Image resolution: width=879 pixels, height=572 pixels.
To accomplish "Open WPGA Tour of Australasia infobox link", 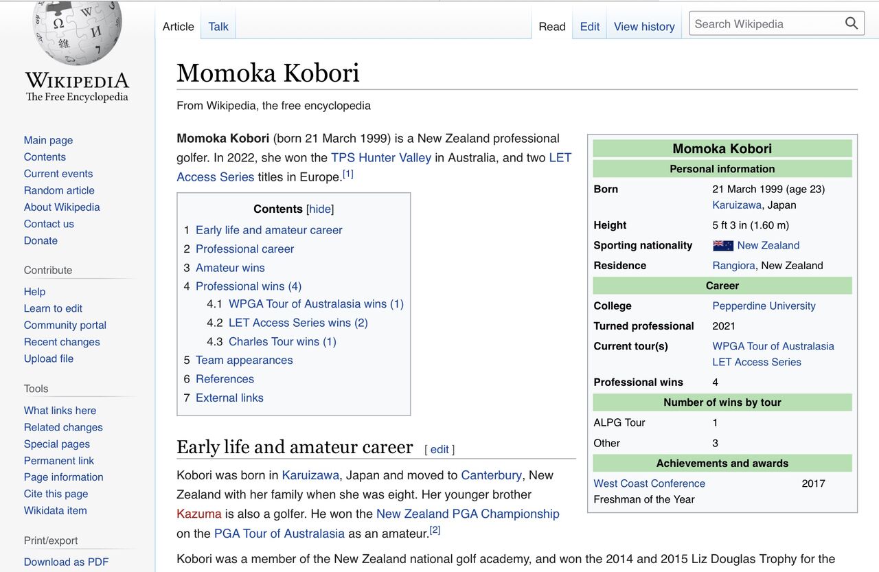I will [x=773, y=346].
